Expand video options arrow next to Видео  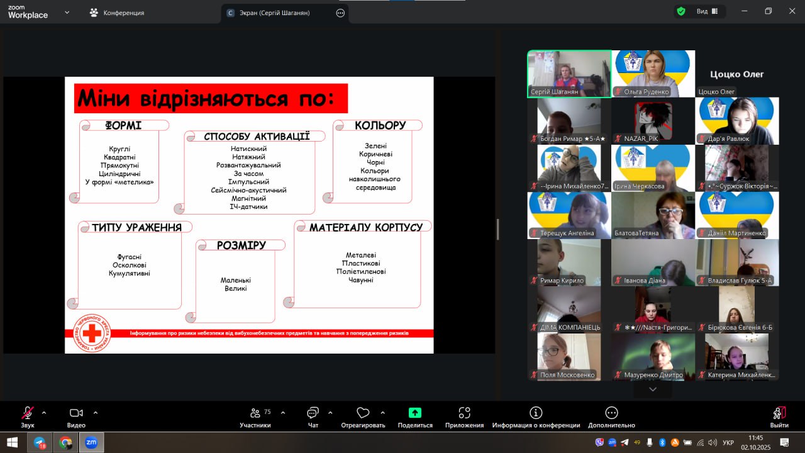click(x=96, y=413)
